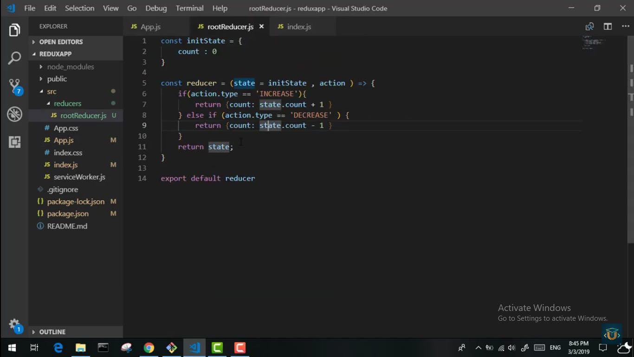634x357 pixels.
Task: Open the File menu
Action: click(30, 8)
